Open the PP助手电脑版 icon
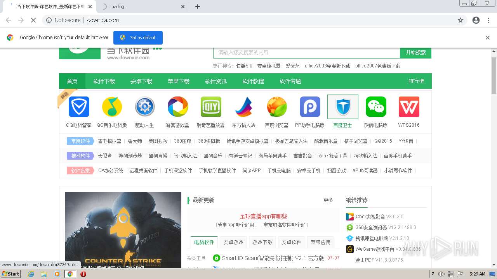The image size is (497, 279). (x=310, y=107)
